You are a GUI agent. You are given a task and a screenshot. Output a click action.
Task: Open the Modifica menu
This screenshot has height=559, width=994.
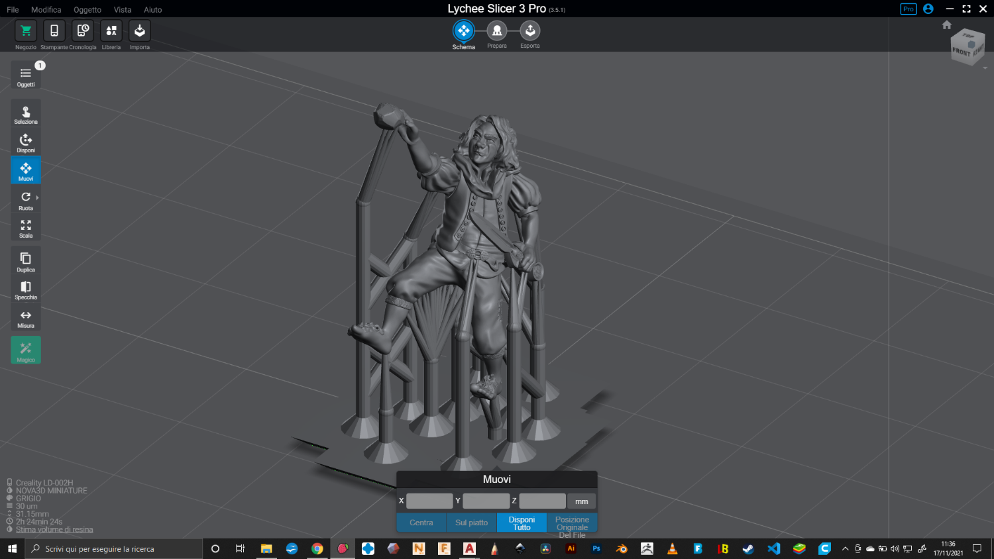[x=46, y=10]
